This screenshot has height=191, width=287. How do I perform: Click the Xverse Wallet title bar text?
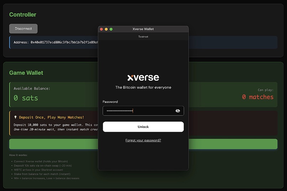pos(143,29)
